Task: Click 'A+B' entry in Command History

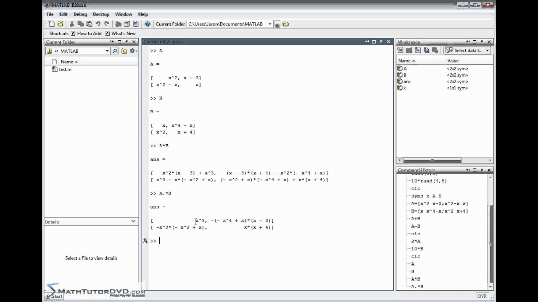Action: coord(416,219)
